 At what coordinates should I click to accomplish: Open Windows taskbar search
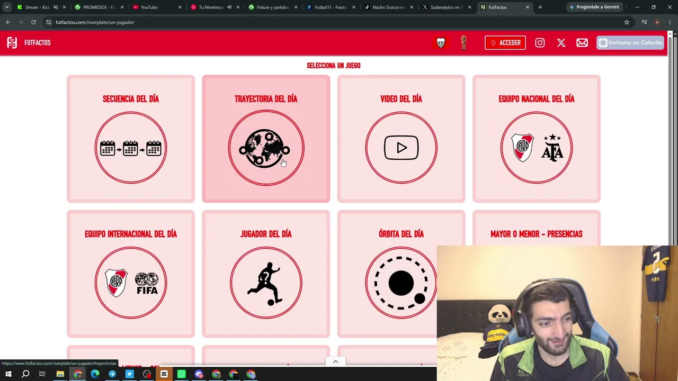pyautogui.click(x=25, y=375)
